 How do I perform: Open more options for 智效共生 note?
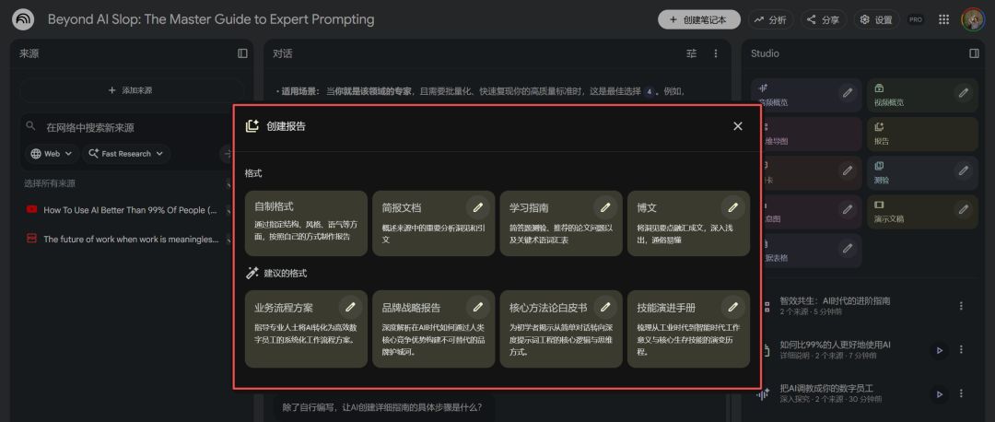coord(961,306)
